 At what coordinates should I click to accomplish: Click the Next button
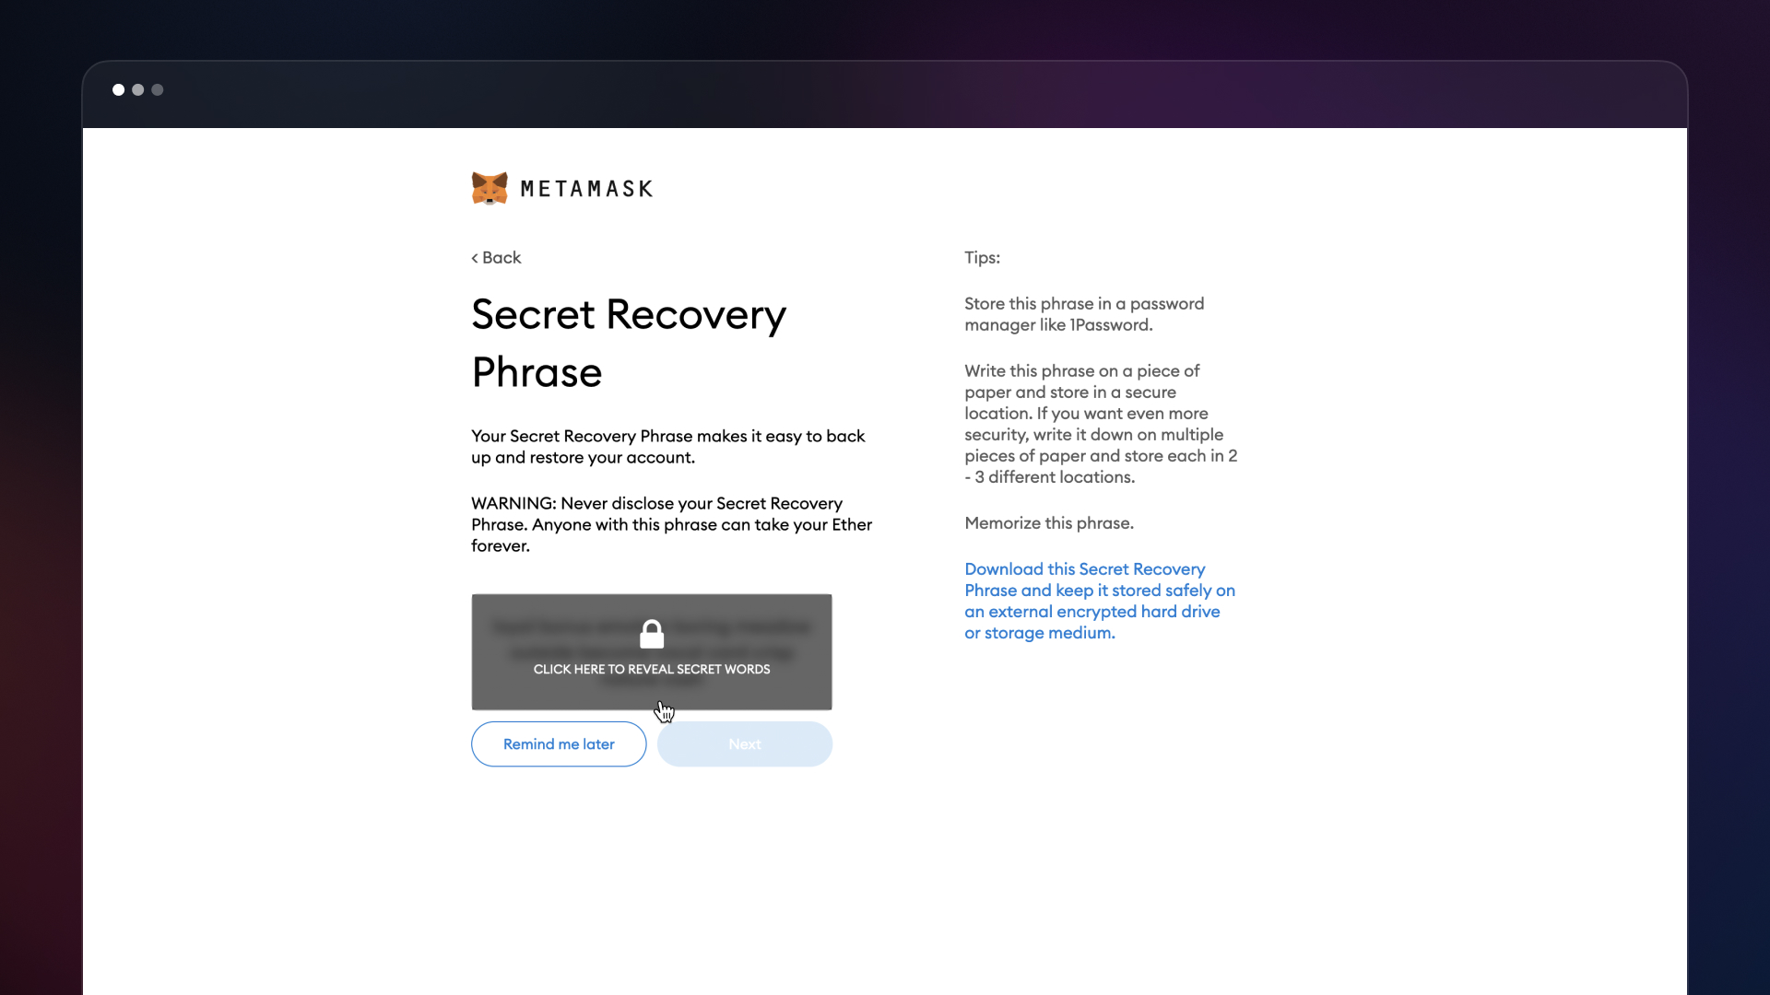(x=745, y=744)
